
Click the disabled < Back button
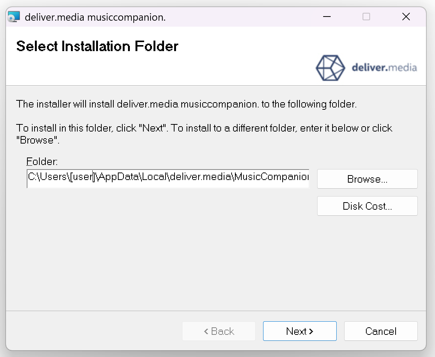[x=218, y=331]
